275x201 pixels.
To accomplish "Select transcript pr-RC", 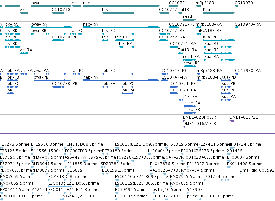I will (78, 30).
